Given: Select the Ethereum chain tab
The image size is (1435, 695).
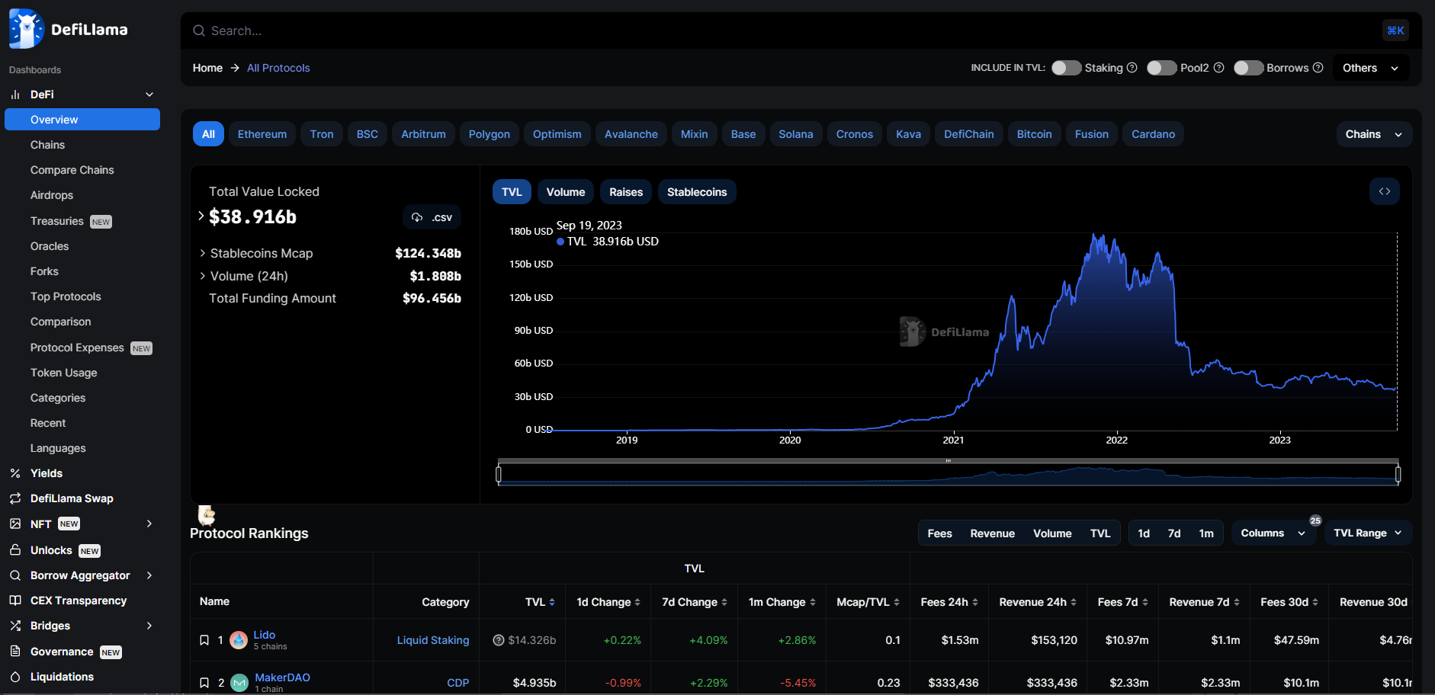Looking at the screenshot, I should pyautogui.click(x=262, y=134).
